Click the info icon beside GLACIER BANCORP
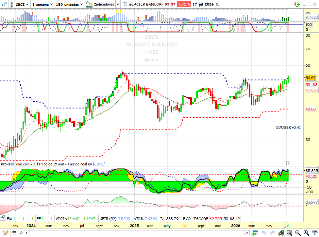 (x=125, y=4)
